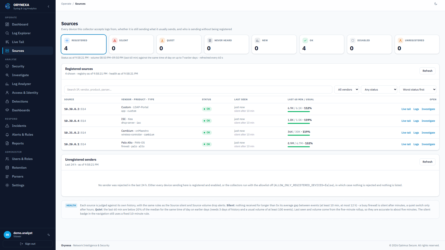
Task: Click the red alert icon on Silent card
Action: coord(115,41)
